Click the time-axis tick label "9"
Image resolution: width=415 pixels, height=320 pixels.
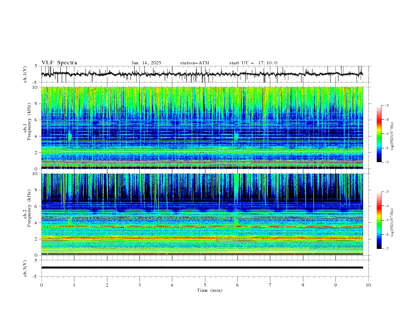pyautogui.click(x=335, y=285)
